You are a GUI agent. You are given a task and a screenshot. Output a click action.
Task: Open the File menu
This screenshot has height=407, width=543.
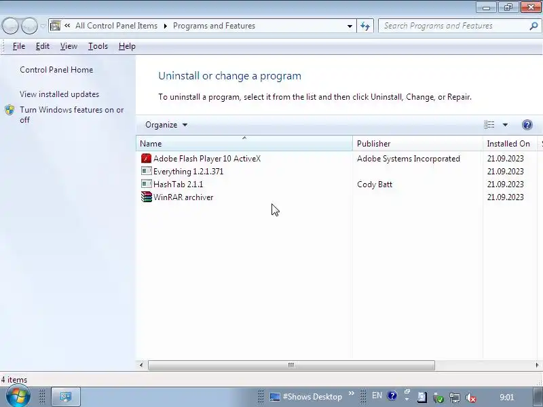19,46
